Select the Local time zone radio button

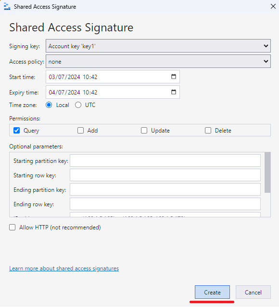pyautogui.click(x=49, y=105)
